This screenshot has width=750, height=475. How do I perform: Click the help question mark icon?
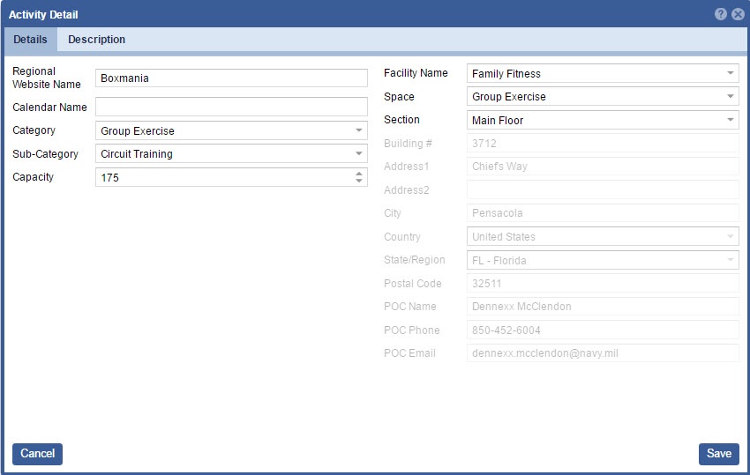(x=721, y=14)
